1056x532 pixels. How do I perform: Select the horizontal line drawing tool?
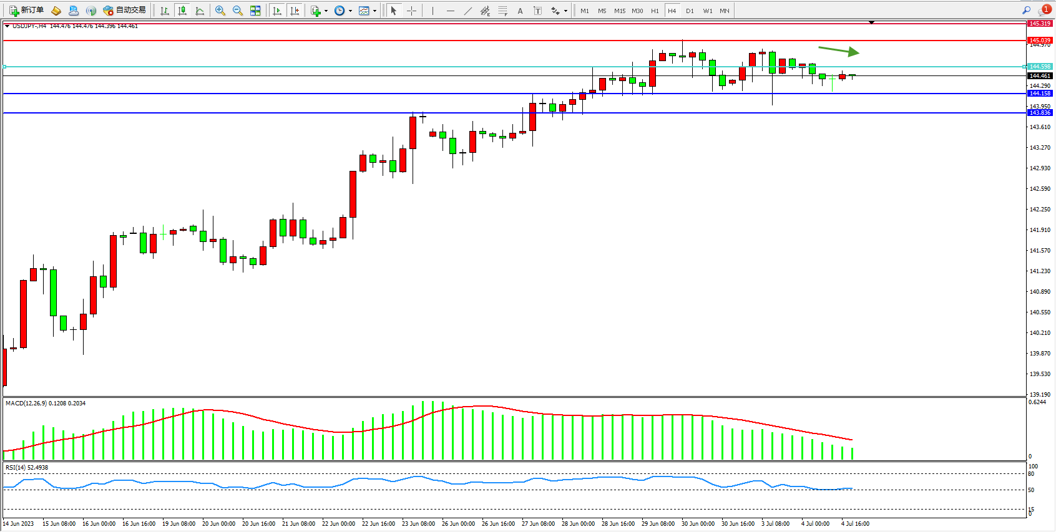click(x=450, y=11)
